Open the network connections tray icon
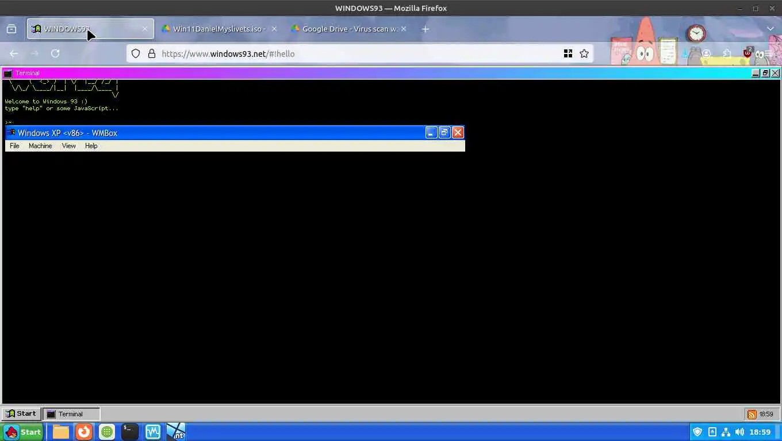The width and height of the screenshot is (782, 441). pos(726,432)
